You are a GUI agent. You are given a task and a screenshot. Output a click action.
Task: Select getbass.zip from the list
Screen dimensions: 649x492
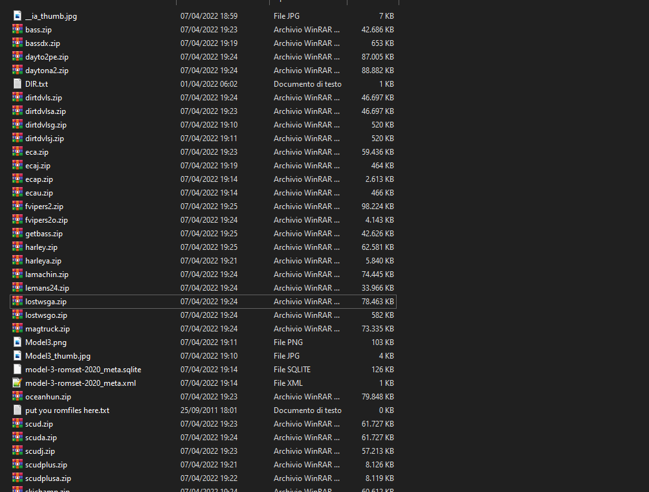pos(44,234)
